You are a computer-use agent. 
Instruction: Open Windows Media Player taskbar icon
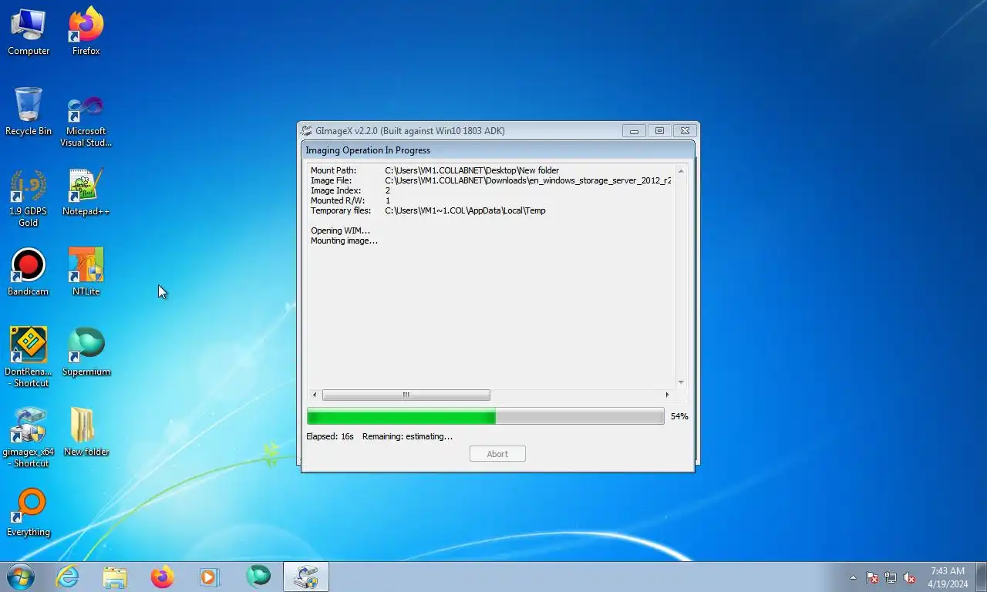tap(209, 577)
